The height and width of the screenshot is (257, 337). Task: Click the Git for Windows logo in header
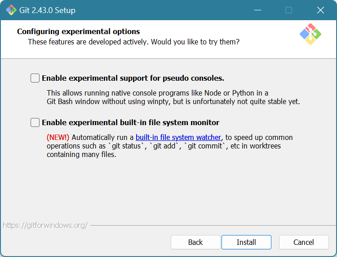(310, 34)
